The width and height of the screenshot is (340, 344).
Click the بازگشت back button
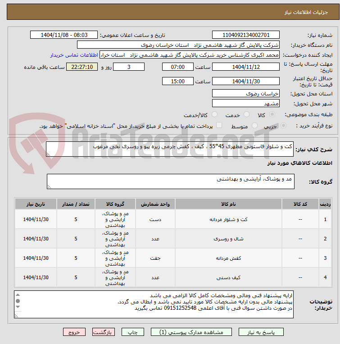tap(103, 332)
